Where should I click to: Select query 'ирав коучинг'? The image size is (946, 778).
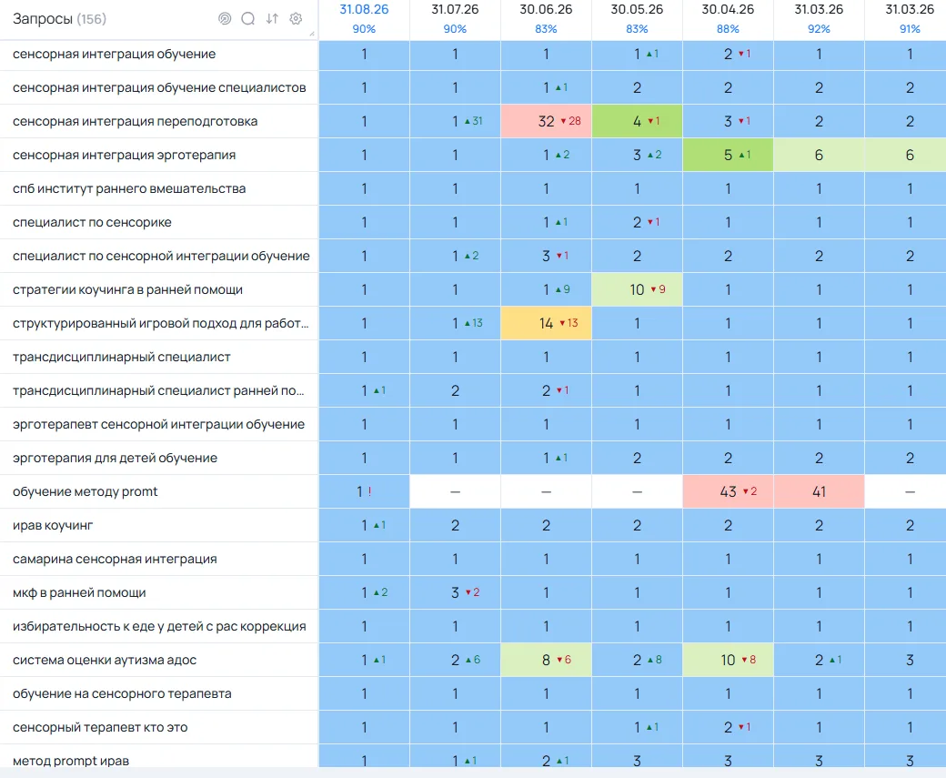[53, 526]
